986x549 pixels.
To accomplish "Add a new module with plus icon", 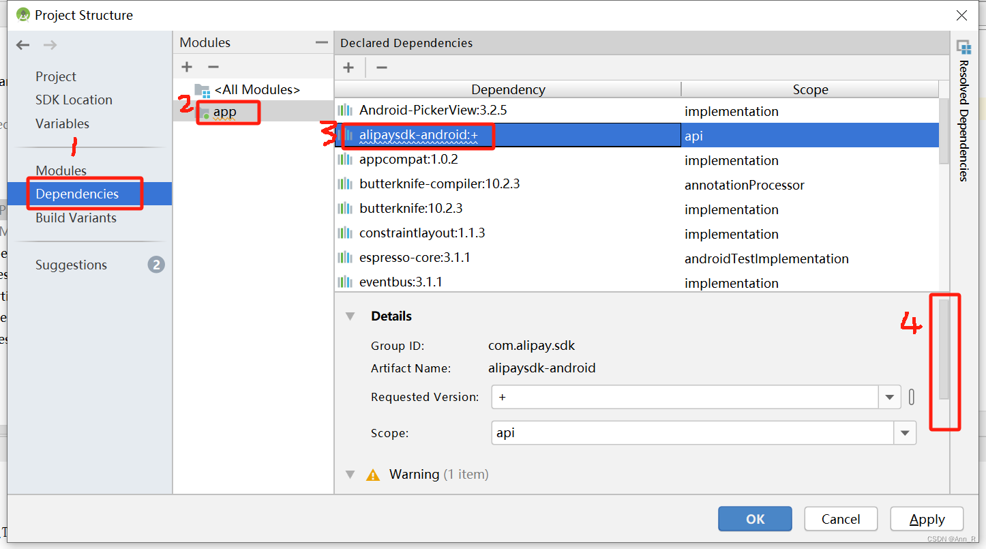I will (187, 67).
